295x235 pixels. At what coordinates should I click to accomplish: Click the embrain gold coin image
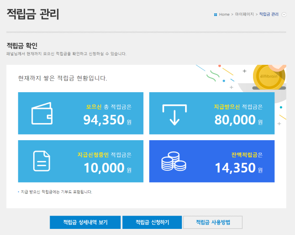coord(269,77)
